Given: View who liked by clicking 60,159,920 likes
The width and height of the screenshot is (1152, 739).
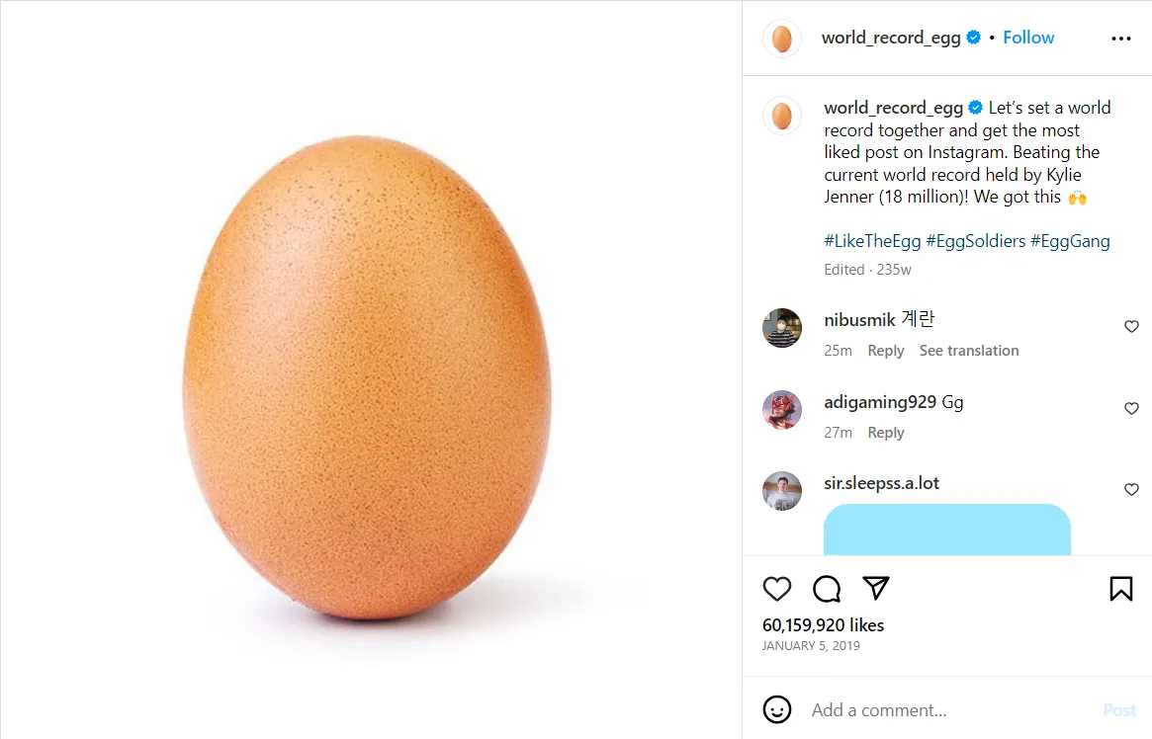Looking at the screenshot, I should (x=823, y=624).
